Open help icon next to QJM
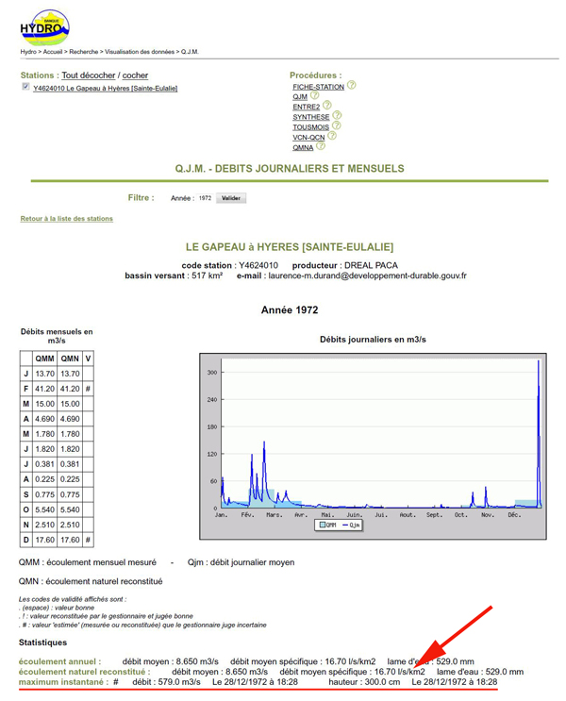Image resolution: width=566 pixels, height=701 pixels. (315, 94)
